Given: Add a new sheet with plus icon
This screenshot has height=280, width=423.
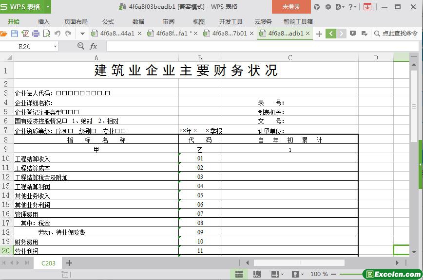Looking at the screenshot, I should (x=69, y=263).
